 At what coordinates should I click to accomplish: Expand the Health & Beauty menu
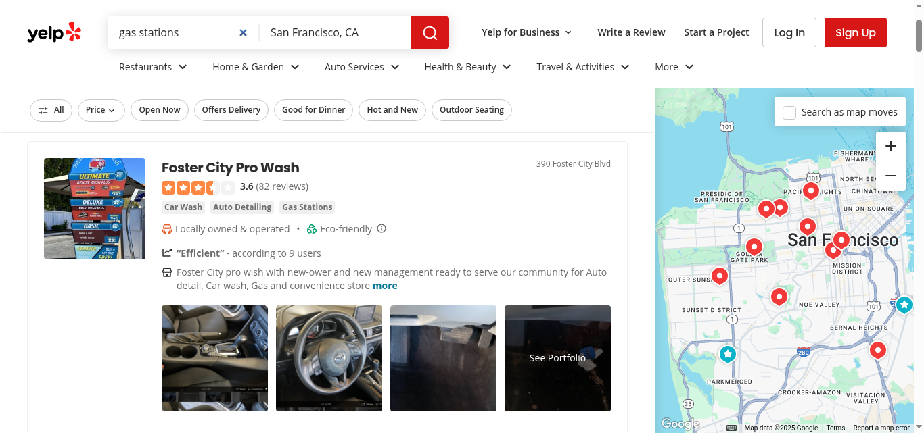click(x=467, y=67)
